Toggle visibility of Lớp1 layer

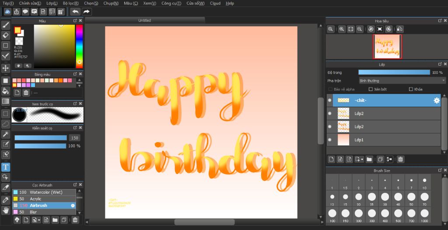330,140
